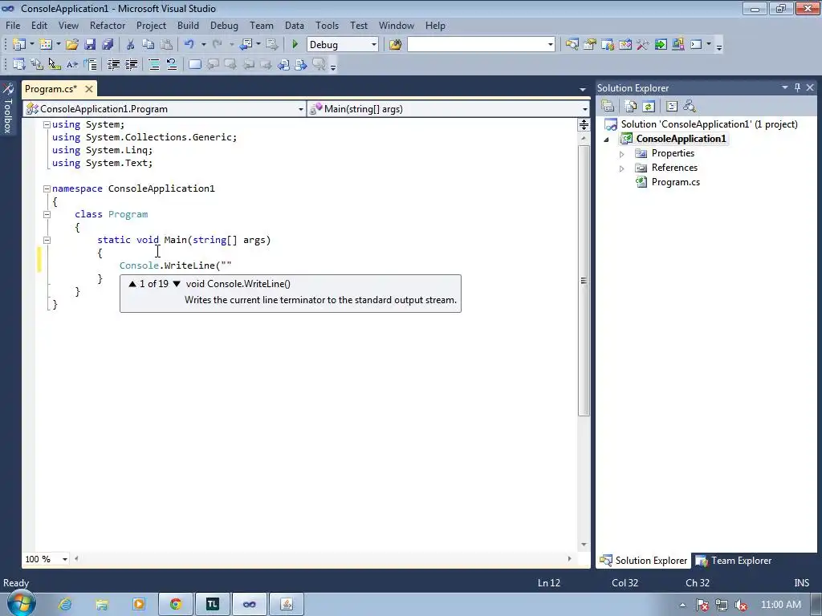
Task: Save Program.cs with the floppy icon
Action: point(90,45)
